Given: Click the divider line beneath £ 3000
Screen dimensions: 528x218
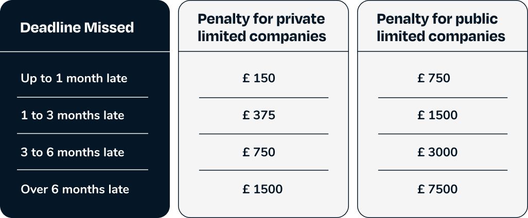Looking at the screenshot, I should coord(443,170).
